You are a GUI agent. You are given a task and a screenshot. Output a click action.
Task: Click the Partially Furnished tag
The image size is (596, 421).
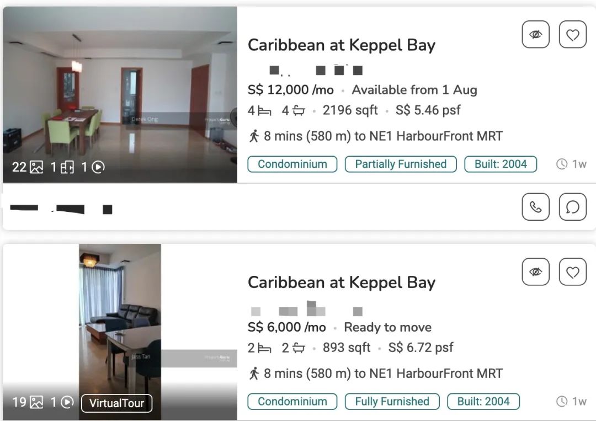pos(400,164)
